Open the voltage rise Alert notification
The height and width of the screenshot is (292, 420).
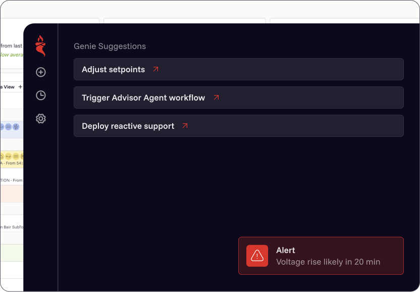tap(321, 256)
